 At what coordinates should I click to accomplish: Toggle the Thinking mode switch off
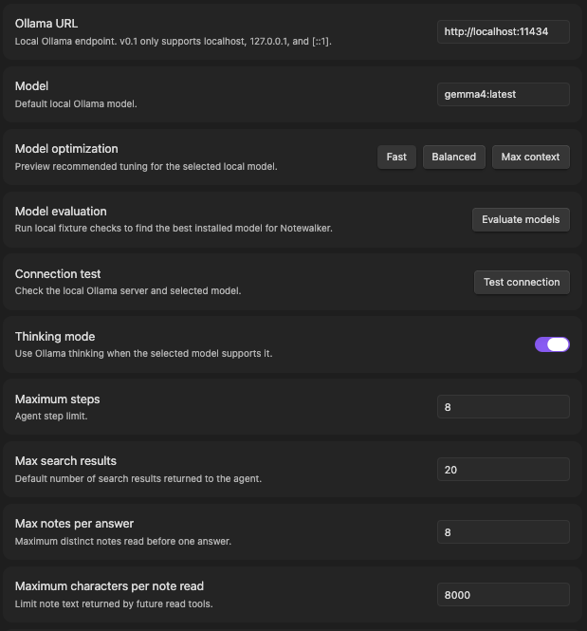pyautogui.click(x=552, y=344)
